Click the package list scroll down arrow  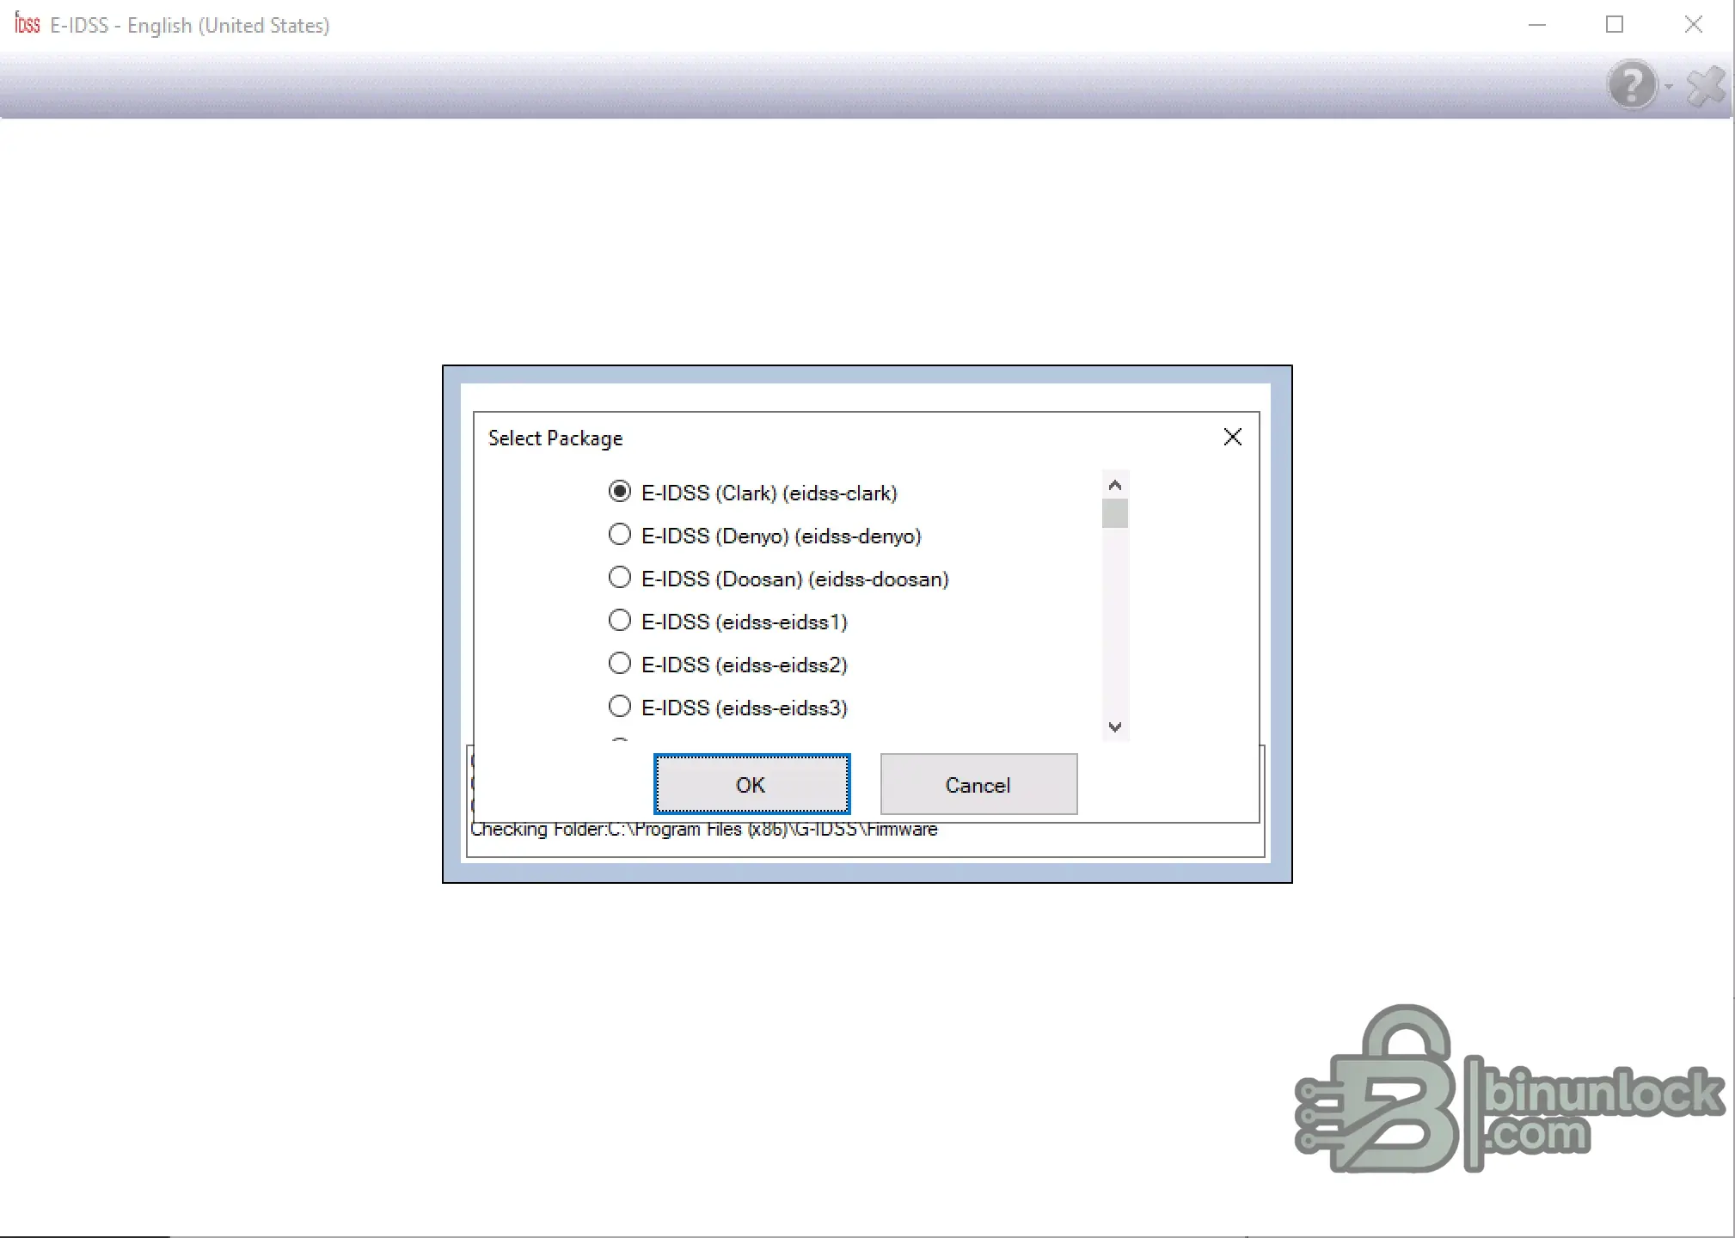[1115, 727]
